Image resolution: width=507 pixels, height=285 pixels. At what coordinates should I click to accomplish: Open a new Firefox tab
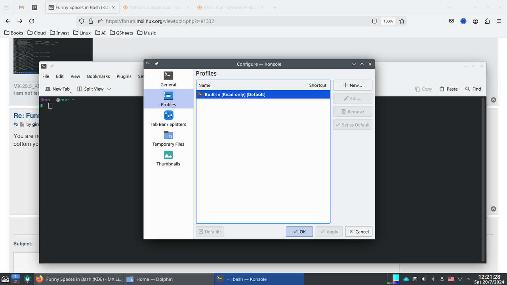274,8
